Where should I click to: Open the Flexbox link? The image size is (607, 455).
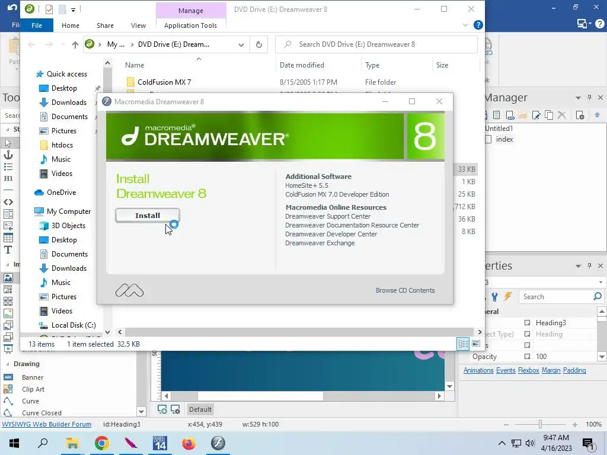pyautogui.click(x=528, y=370)
